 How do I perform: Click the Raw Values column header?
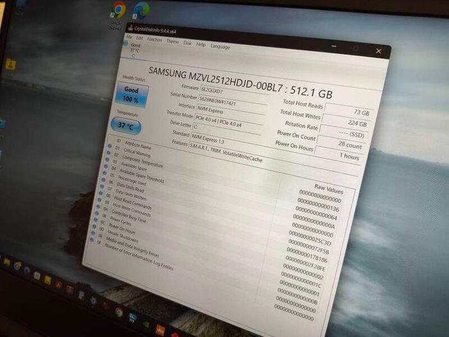pos(328,189)
